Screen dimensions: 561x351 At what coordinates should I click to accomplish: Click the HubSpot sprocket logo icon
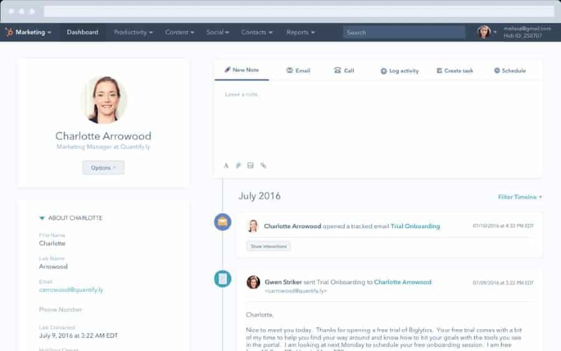click(9, 32)
